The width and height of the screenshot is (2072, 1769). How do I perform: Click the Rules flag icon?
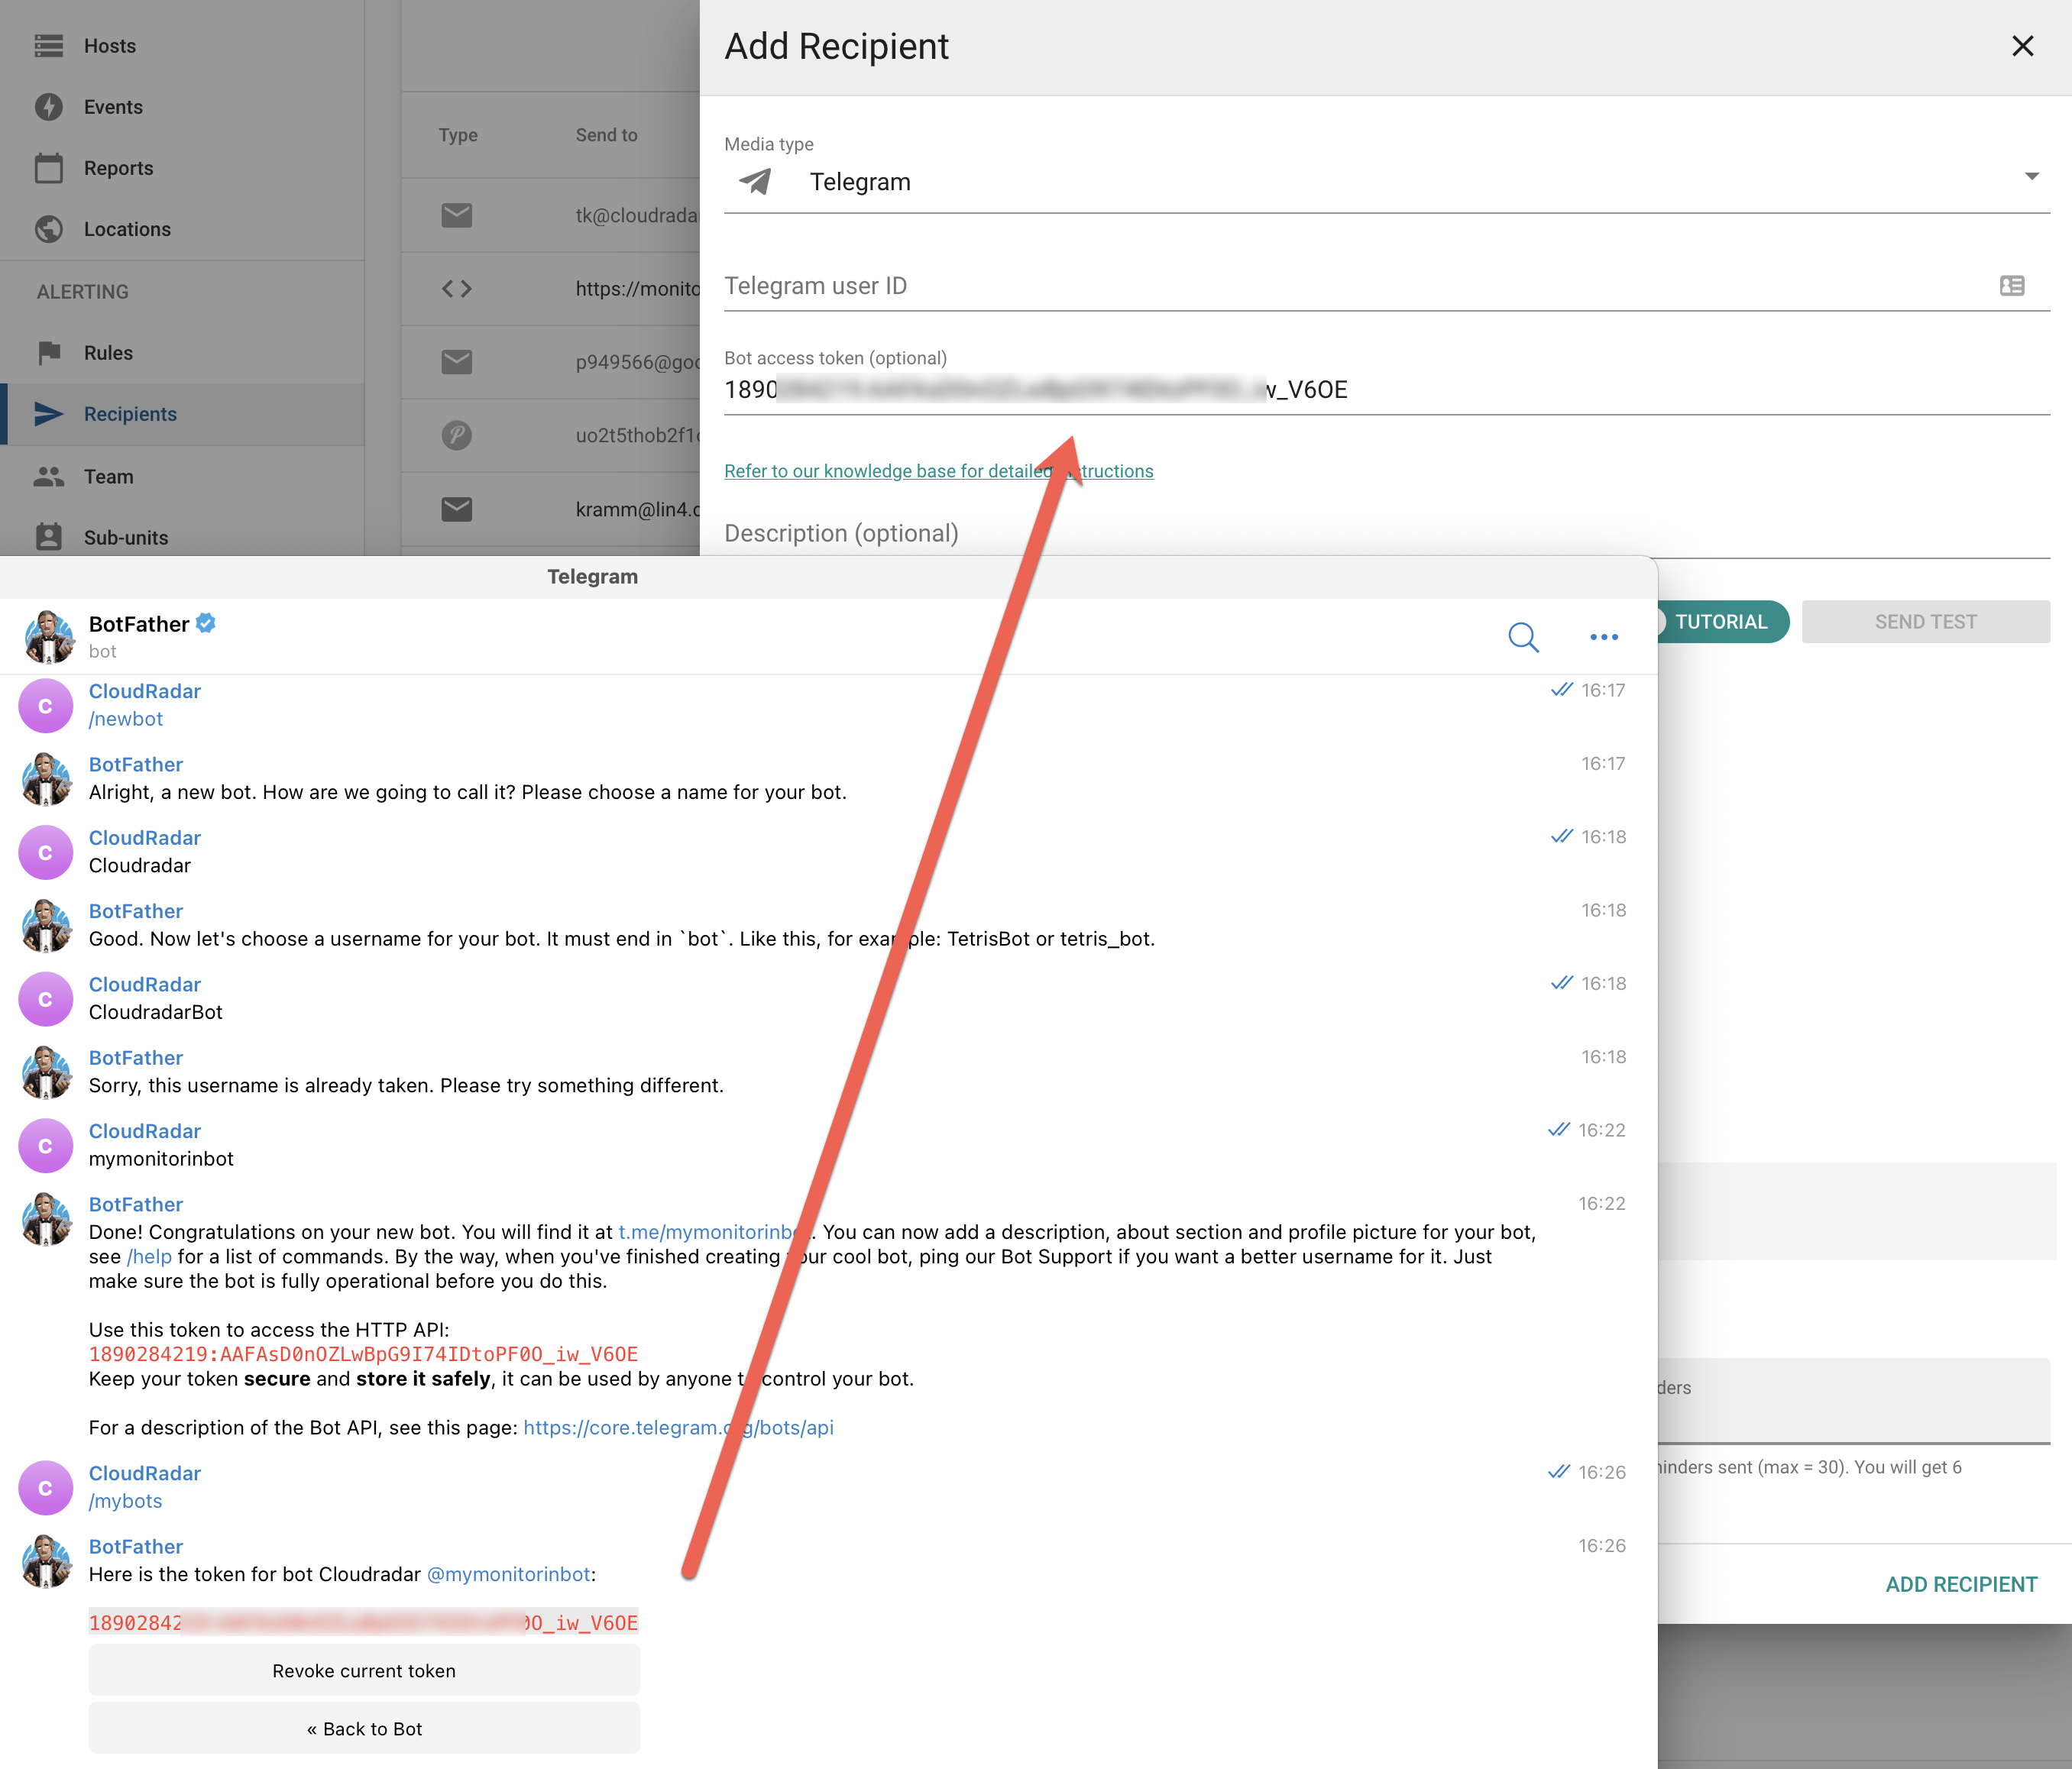(48, 353)
